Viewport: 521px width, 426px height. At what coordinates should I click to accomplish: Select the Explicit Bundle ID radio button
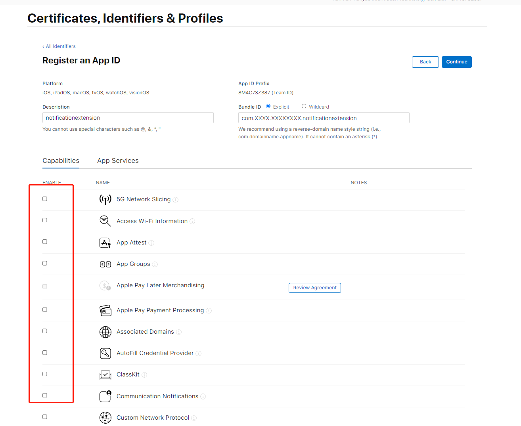click(x=268, y=106)
